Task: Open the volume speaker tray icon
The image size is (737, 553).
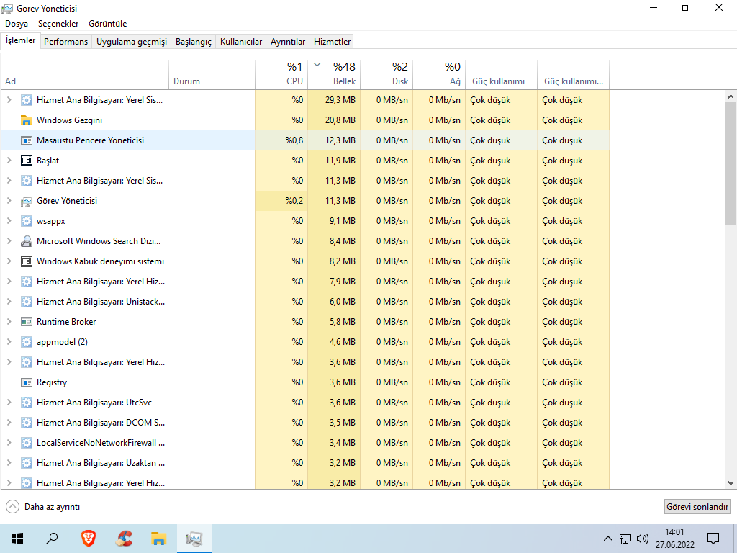Action: point(643,539)
